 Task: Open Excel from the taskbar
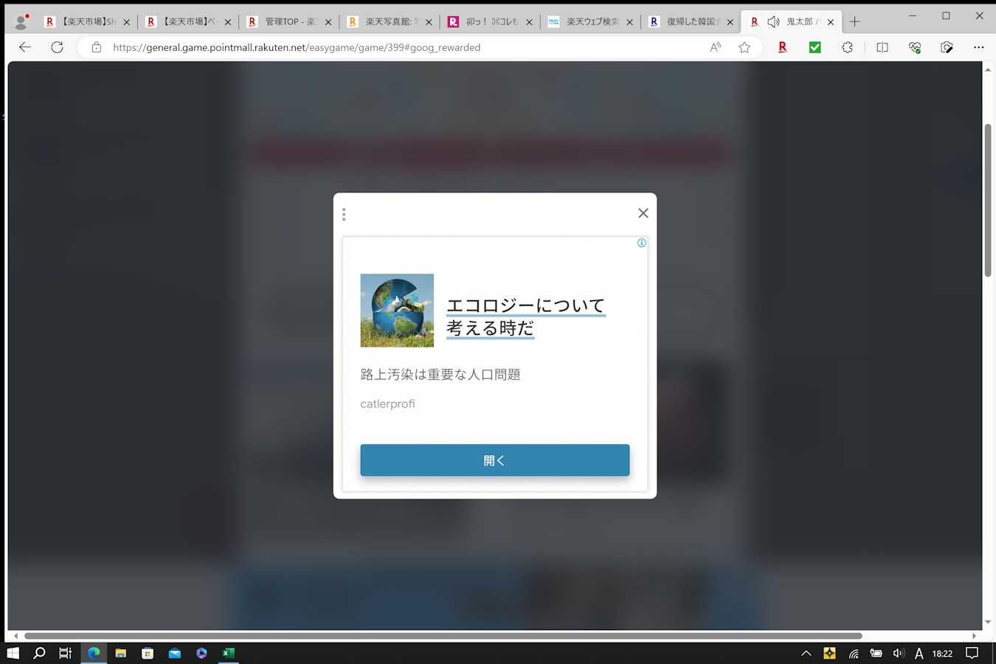tap(229, 653)
